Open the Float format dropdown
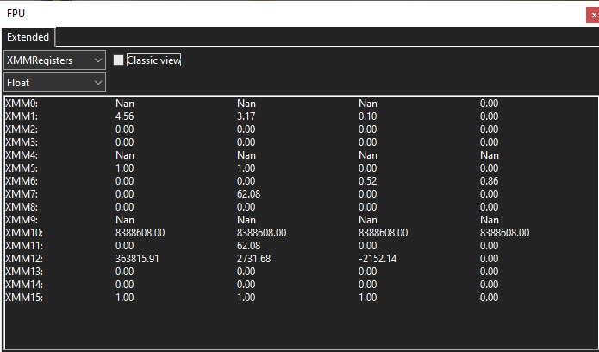599x352 pixels. click(54, 83)
